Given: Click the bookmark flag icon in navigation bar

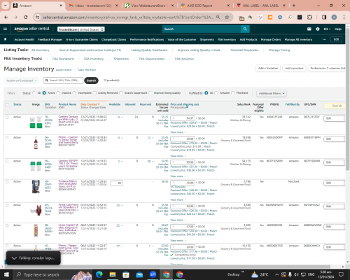Looking at the screenshot, I should [6, 39].
